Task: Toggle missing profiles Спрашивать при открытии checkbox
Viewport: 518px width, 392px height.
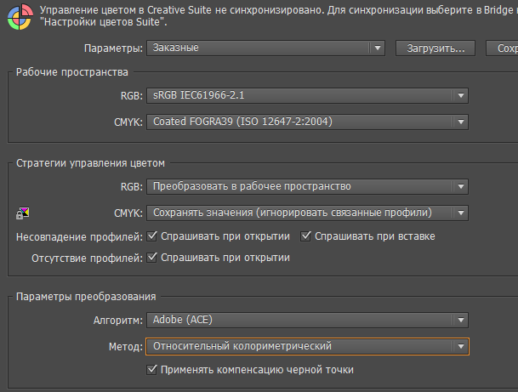Action: [152, 258]
